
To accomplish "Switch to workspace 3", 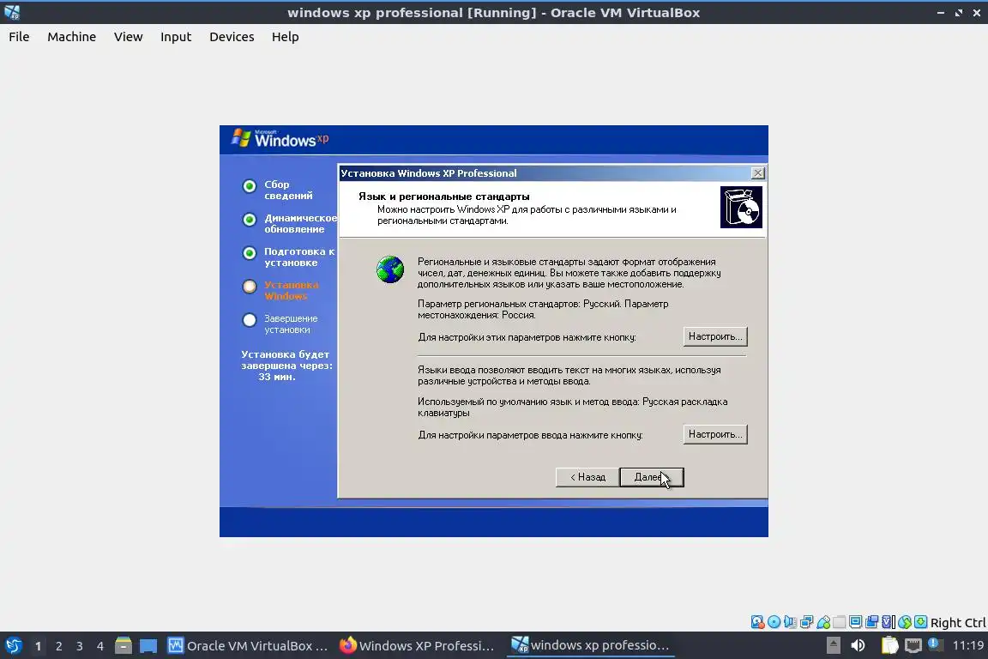I will coord(80,646).
